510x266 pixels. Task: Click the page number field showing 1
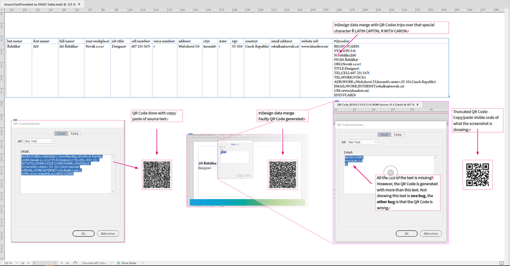click(42, 263)
